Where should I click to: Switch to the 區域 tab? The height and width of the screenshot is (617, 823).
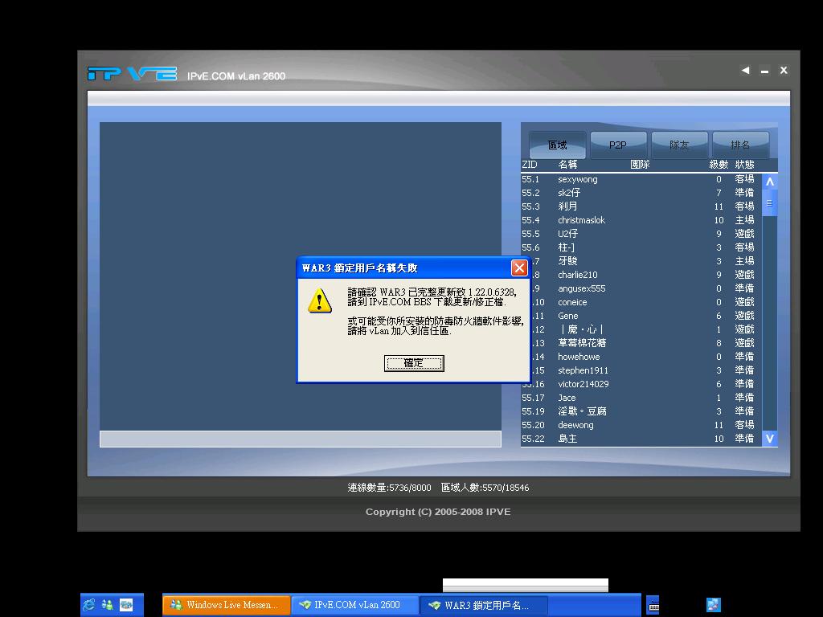[x=558, y=145]
